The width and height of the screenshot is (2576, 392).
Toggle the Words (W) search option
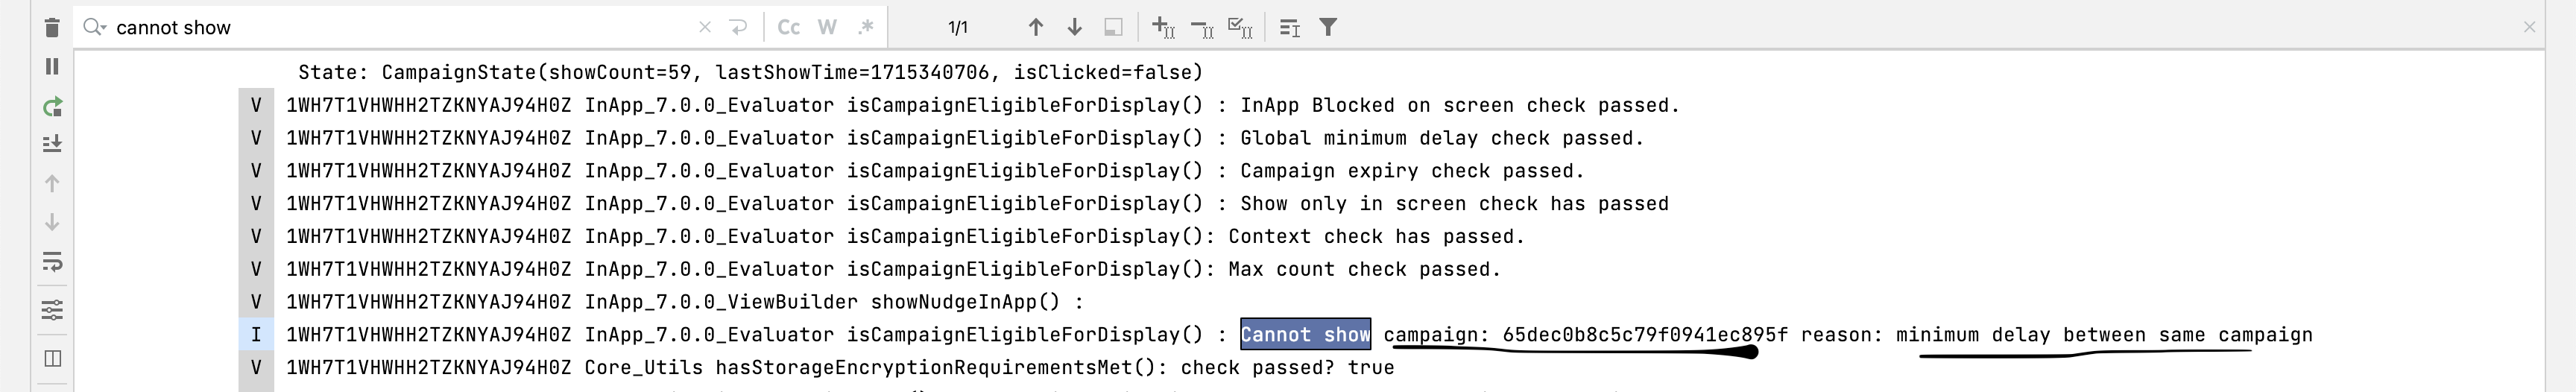click(827, 27)
